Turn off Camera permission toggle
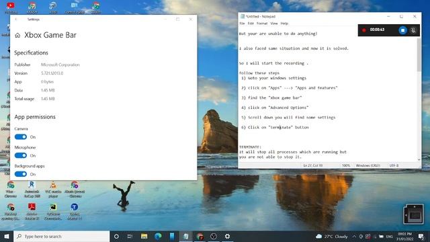Image resolution: width=430 pixels, height=242 pixels. pyautogui.click(x=21, y=136)
